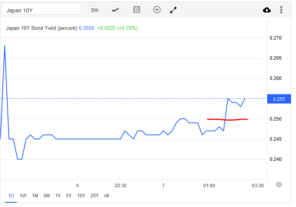
Task: Switch to the 6M time range
Action: (x=47, y=196)
